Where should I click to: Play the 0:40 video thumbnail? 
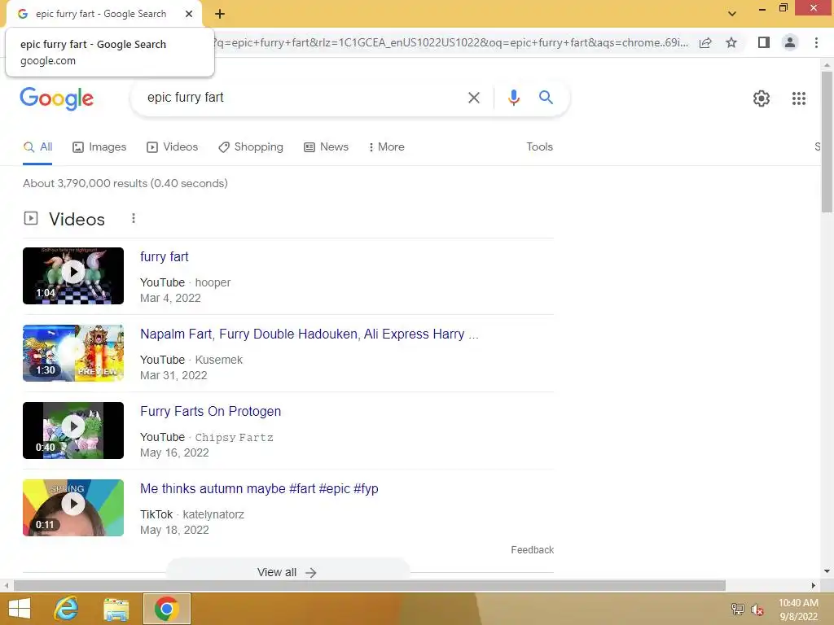pyautogui.click(x=73, y=431)
